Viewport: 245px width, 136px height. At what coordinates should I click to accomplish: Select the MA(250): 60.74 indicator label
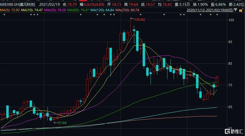(x=127, y=10)
